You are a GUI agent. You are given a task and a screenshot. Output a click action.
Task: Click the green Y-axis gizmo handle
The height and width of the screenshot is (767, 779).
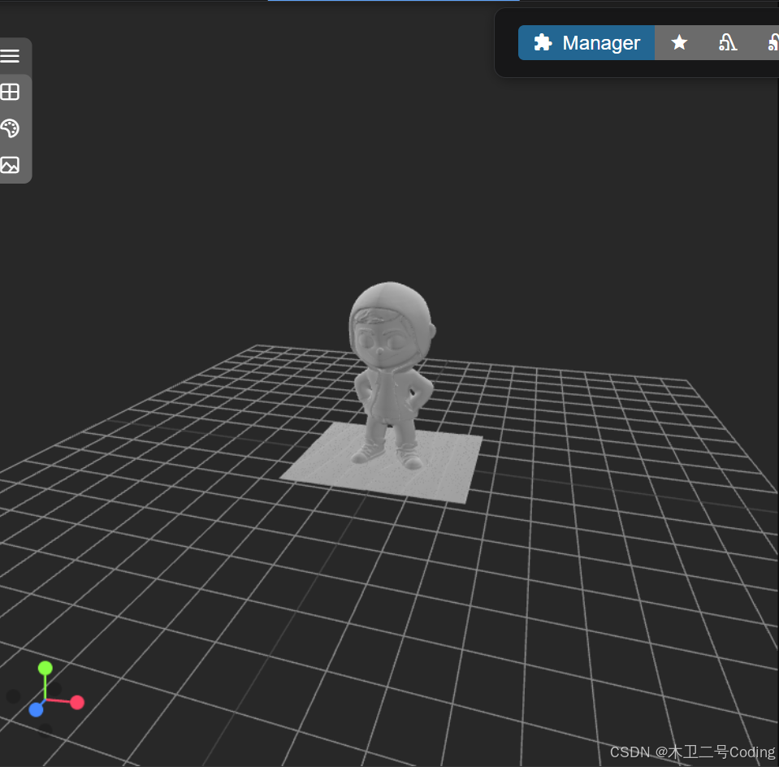point(45,668)
